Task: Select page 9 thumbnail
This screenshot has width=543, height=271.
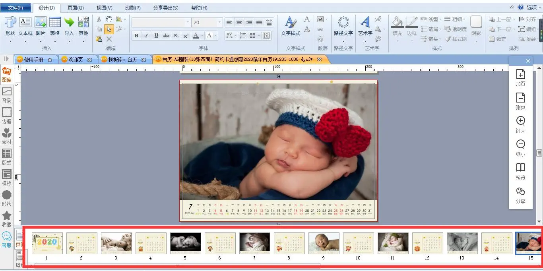Action: tap(324, 243)
